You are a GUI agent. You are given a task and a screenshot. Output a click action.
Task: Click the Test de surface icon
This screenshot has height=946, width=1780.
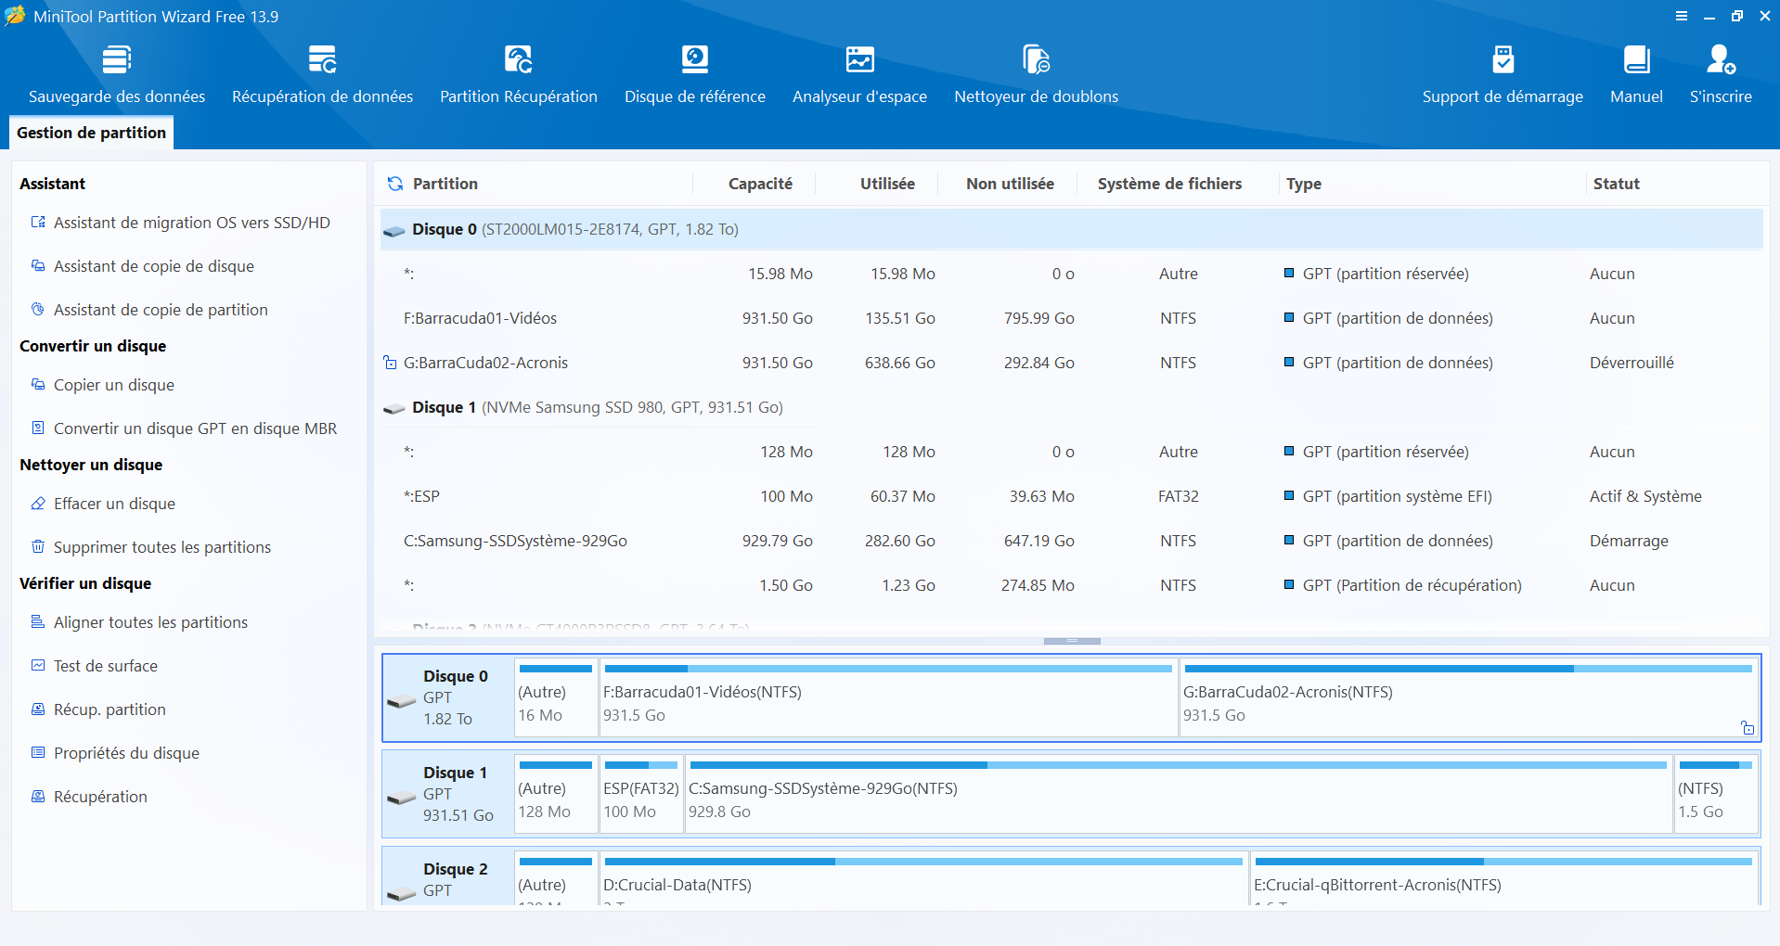coord(38,666)
